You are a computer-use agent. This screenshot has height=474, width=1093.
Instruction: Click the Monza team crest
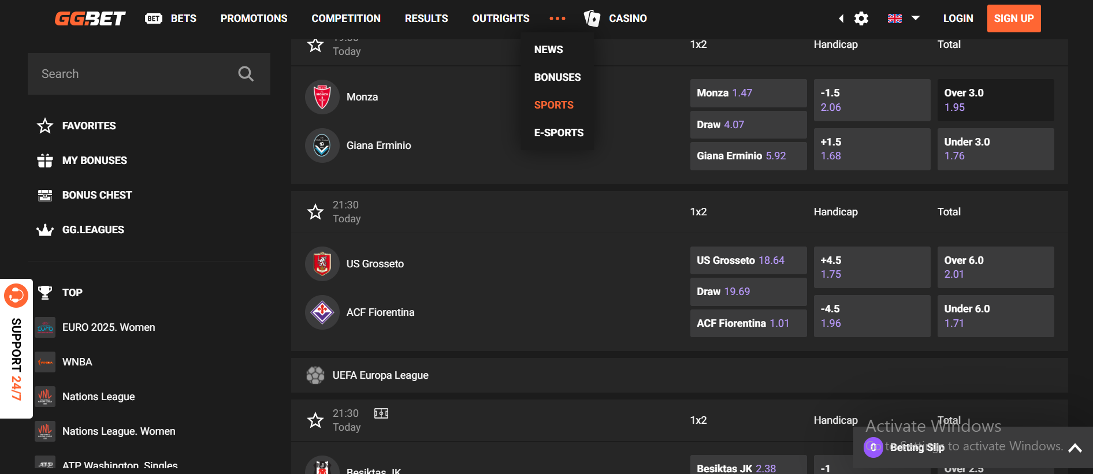point(322,97)
